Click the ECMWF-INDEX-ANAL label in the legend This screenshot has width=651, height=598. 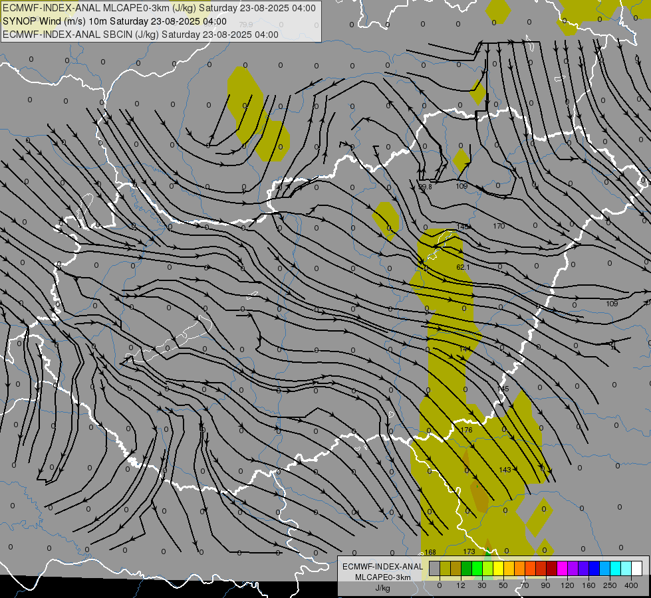click(382, 567)
